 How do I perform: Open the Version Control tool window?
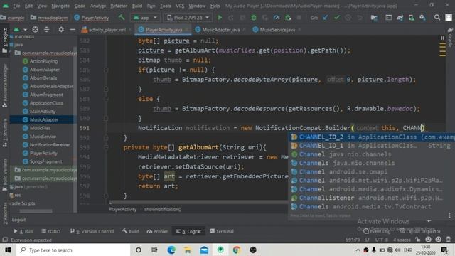(x=92, y=231)
